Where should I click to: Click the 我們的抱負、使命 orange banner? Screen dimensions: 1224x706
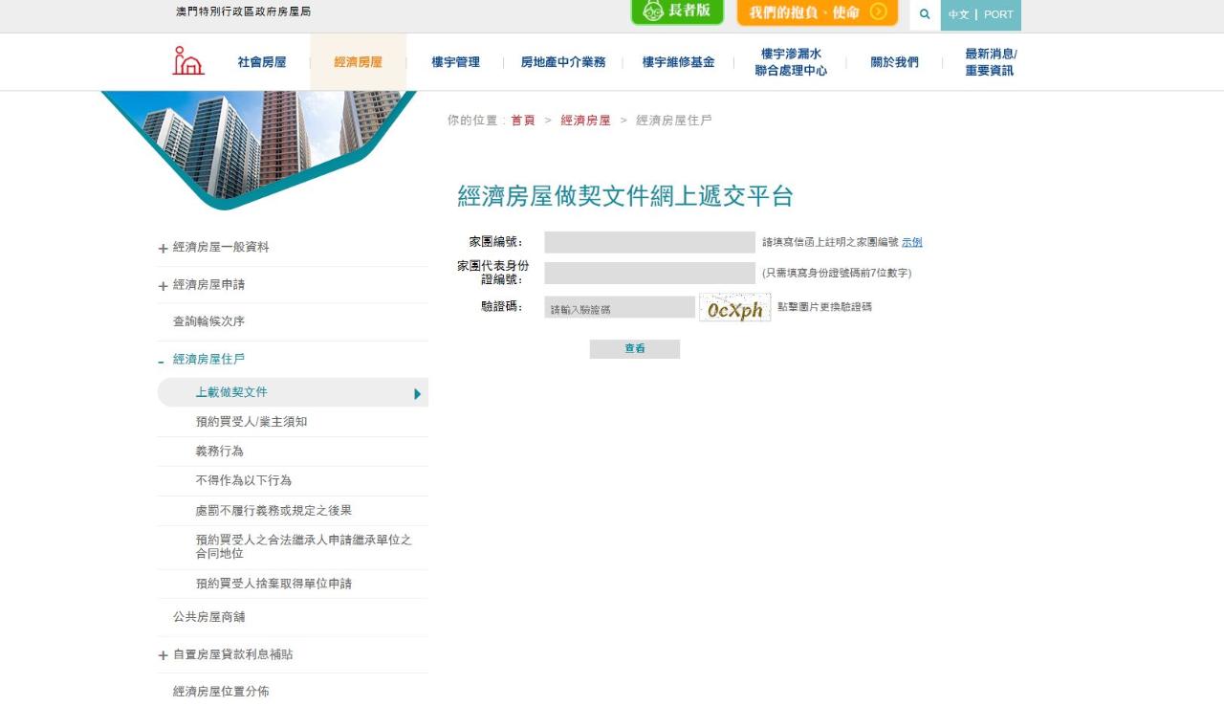tap(817, 12)
